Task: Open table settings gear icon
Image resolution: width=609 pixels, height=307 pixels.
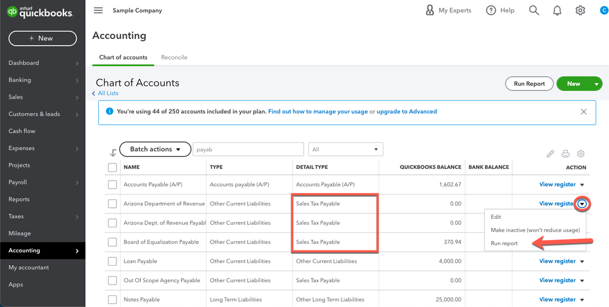Action: [580, 154]
